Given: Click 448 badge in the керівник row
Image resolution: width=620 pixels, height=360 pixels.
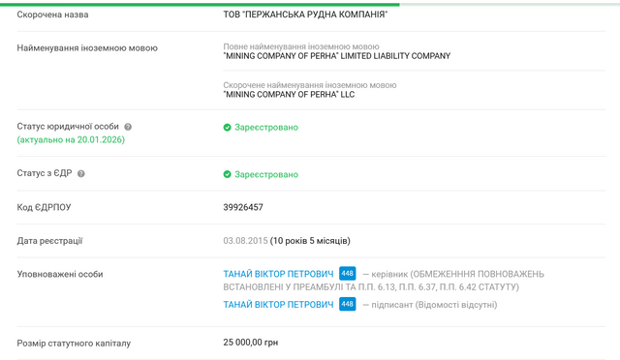Looking at the screenshot, I should (347, 274).
